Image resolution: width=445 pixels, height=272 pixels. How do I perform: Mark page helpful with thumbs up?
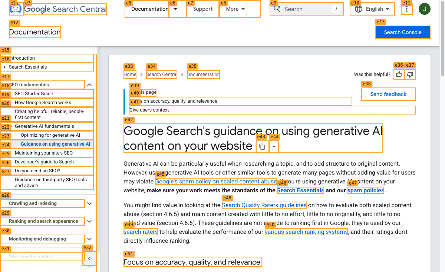399,74
